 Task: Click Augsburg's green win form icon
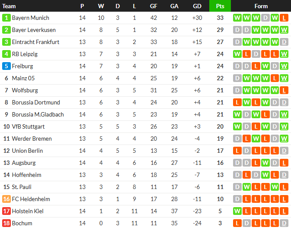[x=265, y=163]
